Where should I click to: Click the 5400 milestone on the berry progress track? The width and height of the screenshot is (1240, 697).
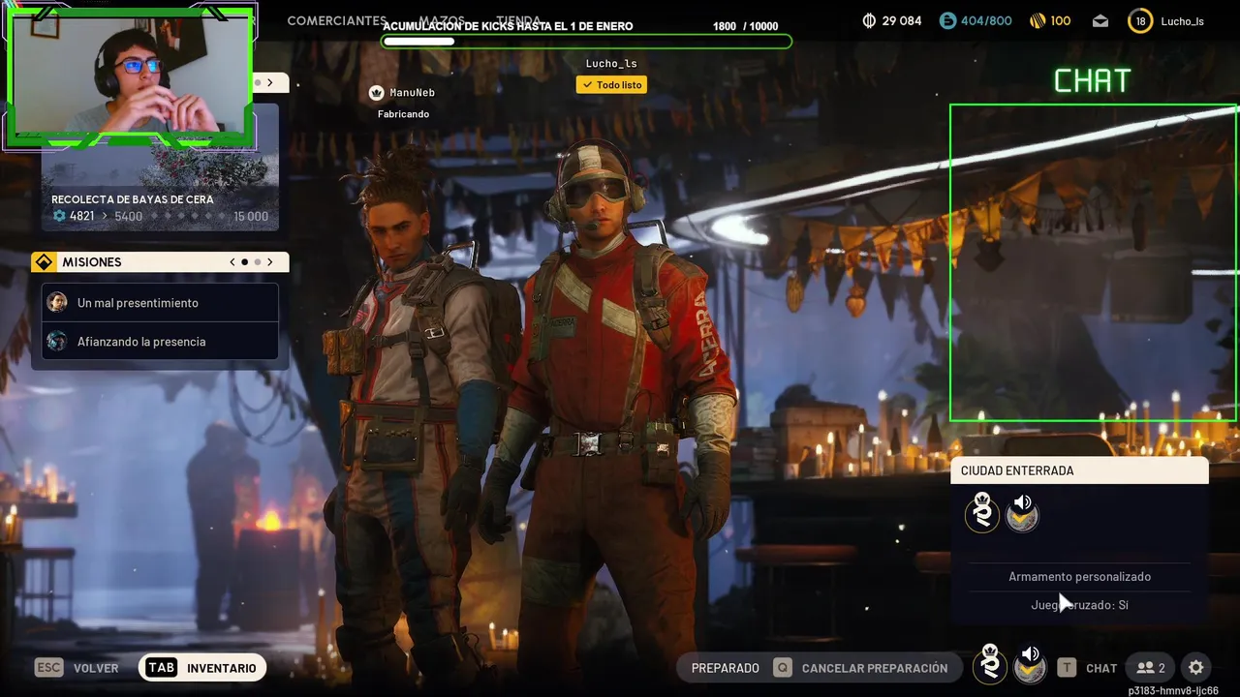(x=128, y=216)
